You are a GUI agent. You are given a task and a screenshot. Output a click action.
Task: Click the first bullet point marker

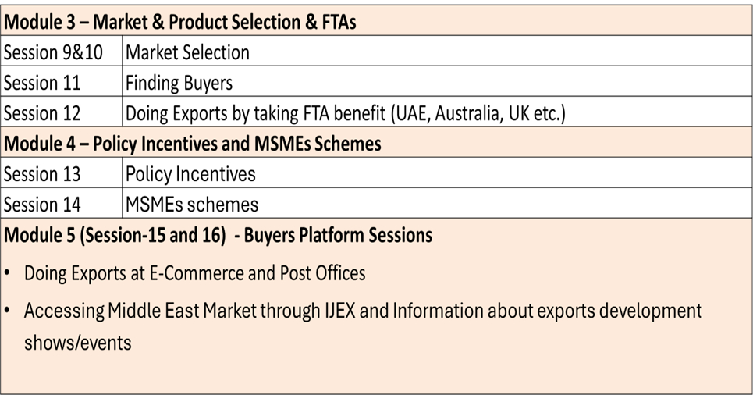click(7, 274)
